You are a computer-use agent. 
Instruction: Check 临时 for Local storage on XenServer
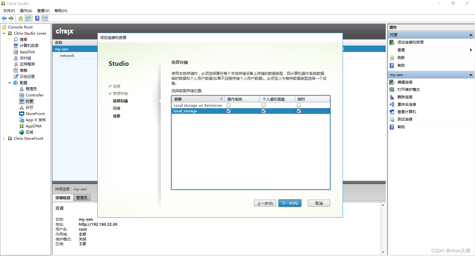pyautogui.click(x=299, y=105)
